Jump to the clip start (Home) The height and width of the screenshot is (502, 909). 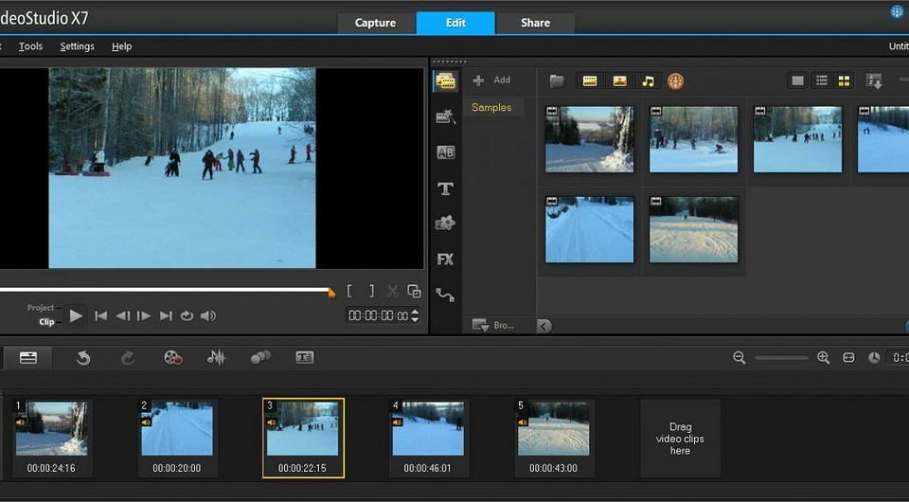click(101, 316)
